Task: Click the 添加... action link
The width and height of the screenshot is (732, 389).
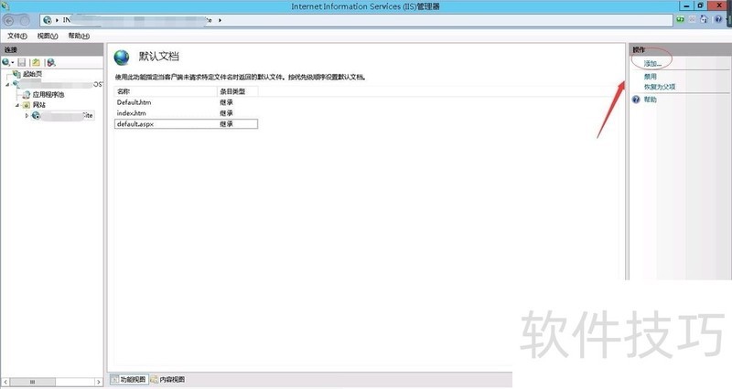Action: [x=652, y=64]
